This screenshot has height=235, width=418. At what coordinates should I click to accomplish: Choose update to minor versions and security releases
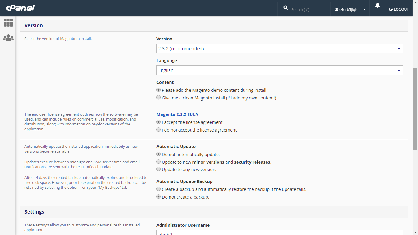point(159,162)
